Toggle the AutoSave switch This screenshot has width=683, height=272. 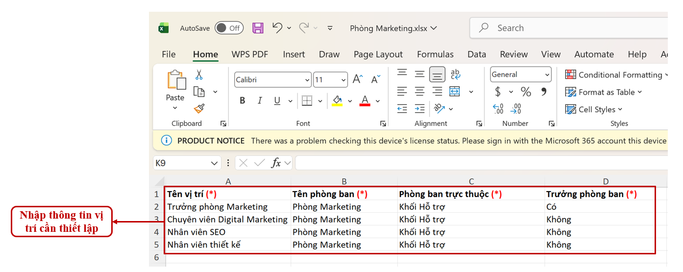tap(229, 28)
